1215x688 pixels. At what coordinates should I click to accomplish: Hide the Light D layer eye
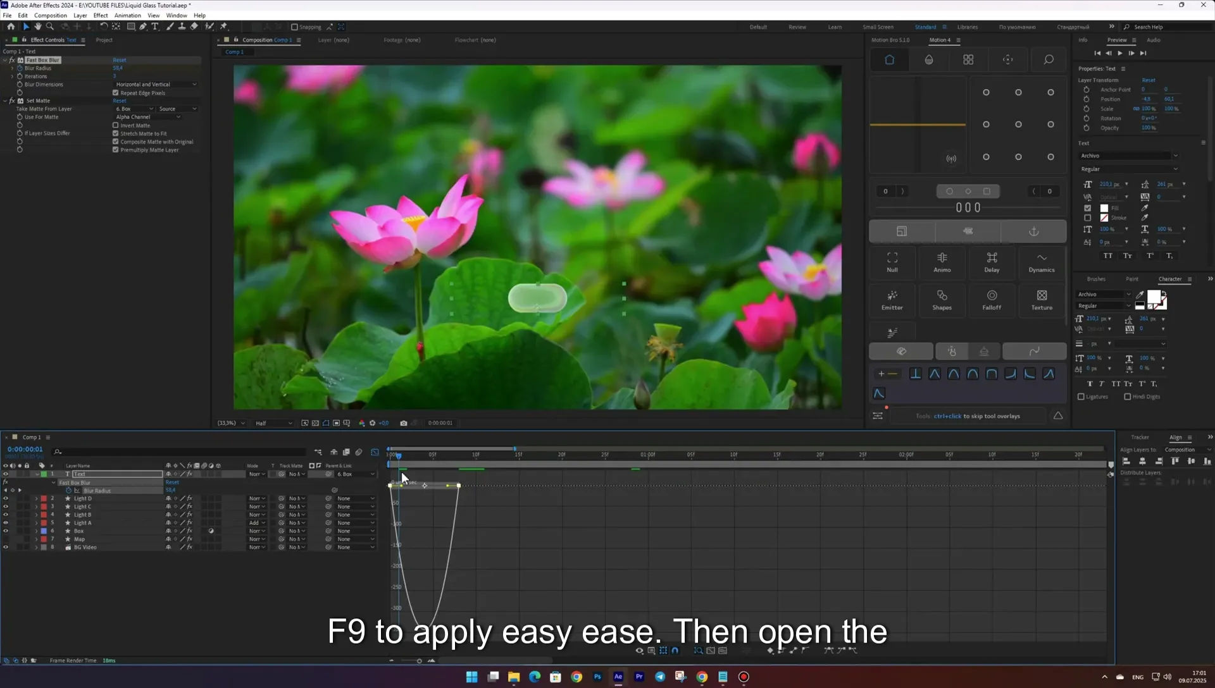pos(6,498)
